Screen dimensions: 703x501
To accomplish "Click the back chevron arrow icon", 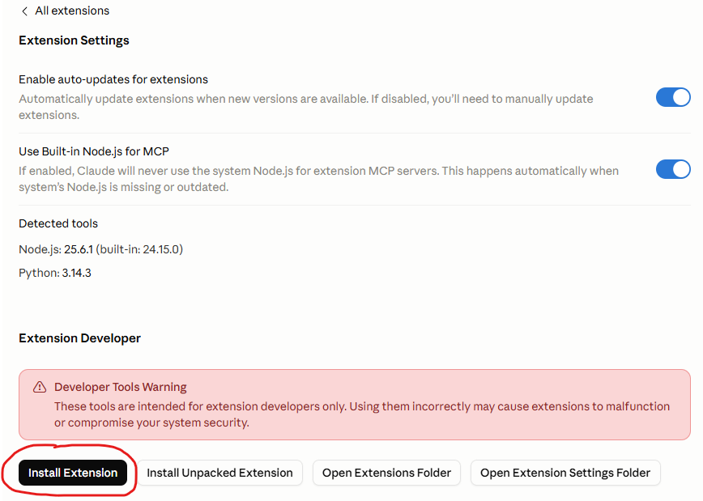I will pos(24,11).
